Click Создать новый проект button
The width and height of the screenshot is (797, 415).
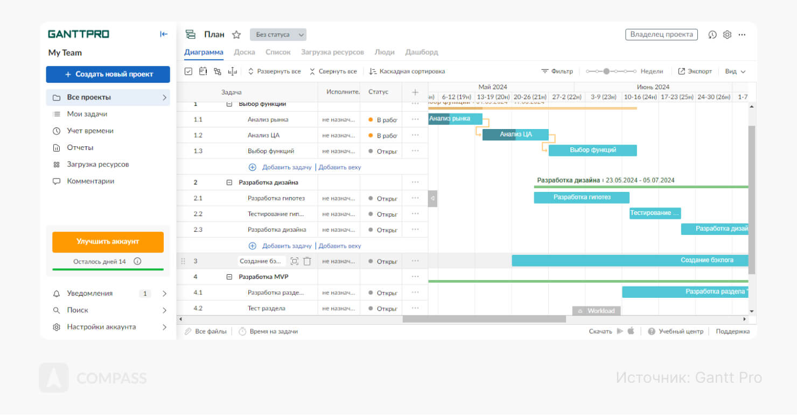click(x=108, y=74)
